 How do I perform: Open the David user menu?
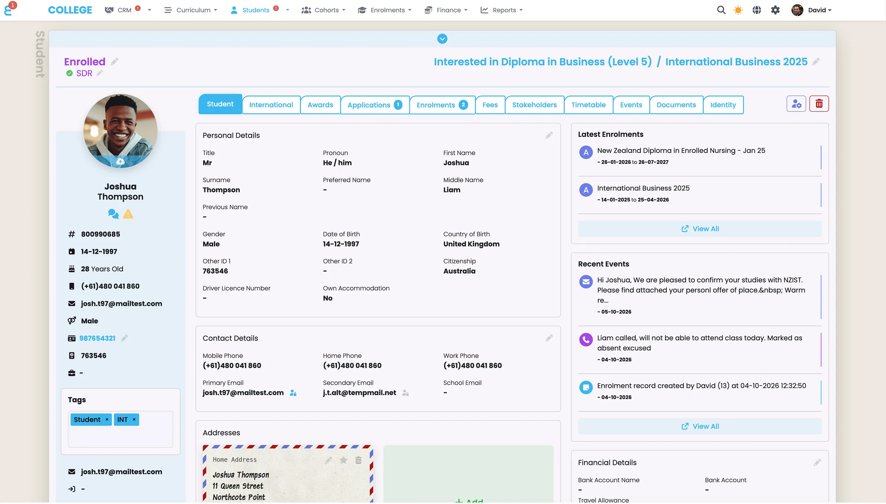pyautogui.click(x=811, y=10)
